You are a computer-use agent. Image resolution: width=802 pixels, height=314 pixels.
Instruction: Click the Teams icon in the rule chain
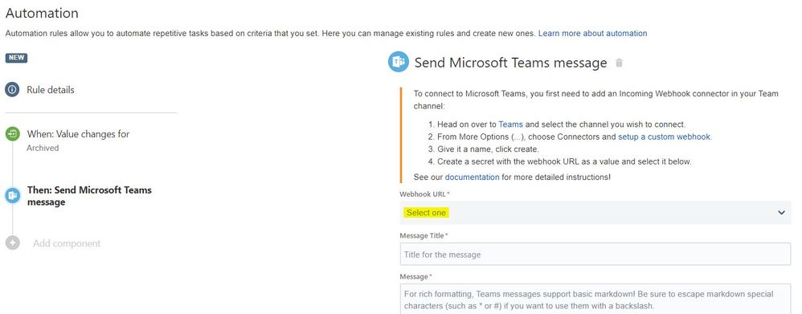(12, 195)
